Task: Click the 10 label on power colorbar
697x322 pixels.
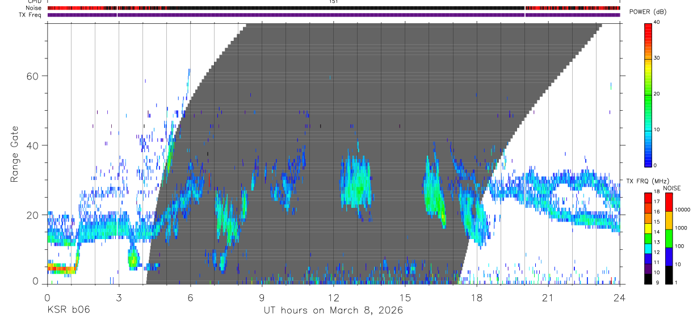Action: (x=657, y=129)
